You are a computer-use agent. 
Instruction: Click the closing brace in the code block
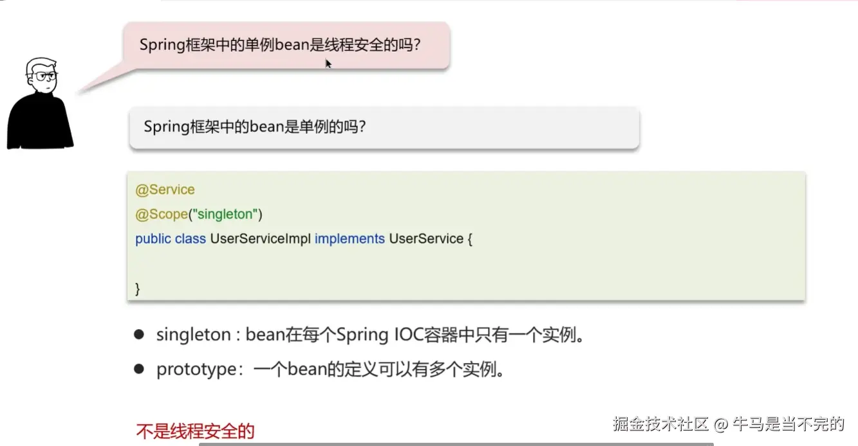[138, 289]
